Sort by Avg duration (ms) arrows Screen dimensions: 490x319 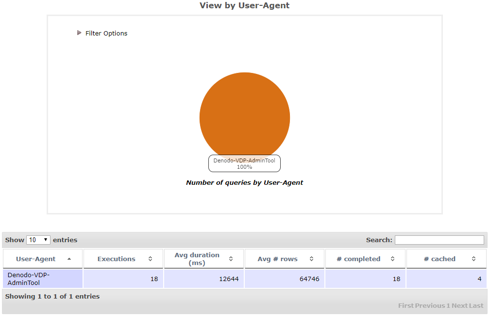[x=231, y=259]
